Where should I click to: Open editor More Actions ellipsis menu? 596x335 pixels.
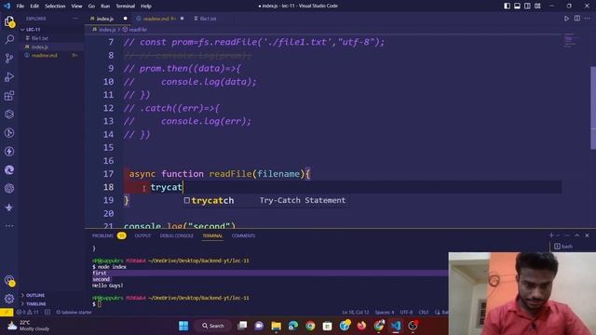pos(588,19)
